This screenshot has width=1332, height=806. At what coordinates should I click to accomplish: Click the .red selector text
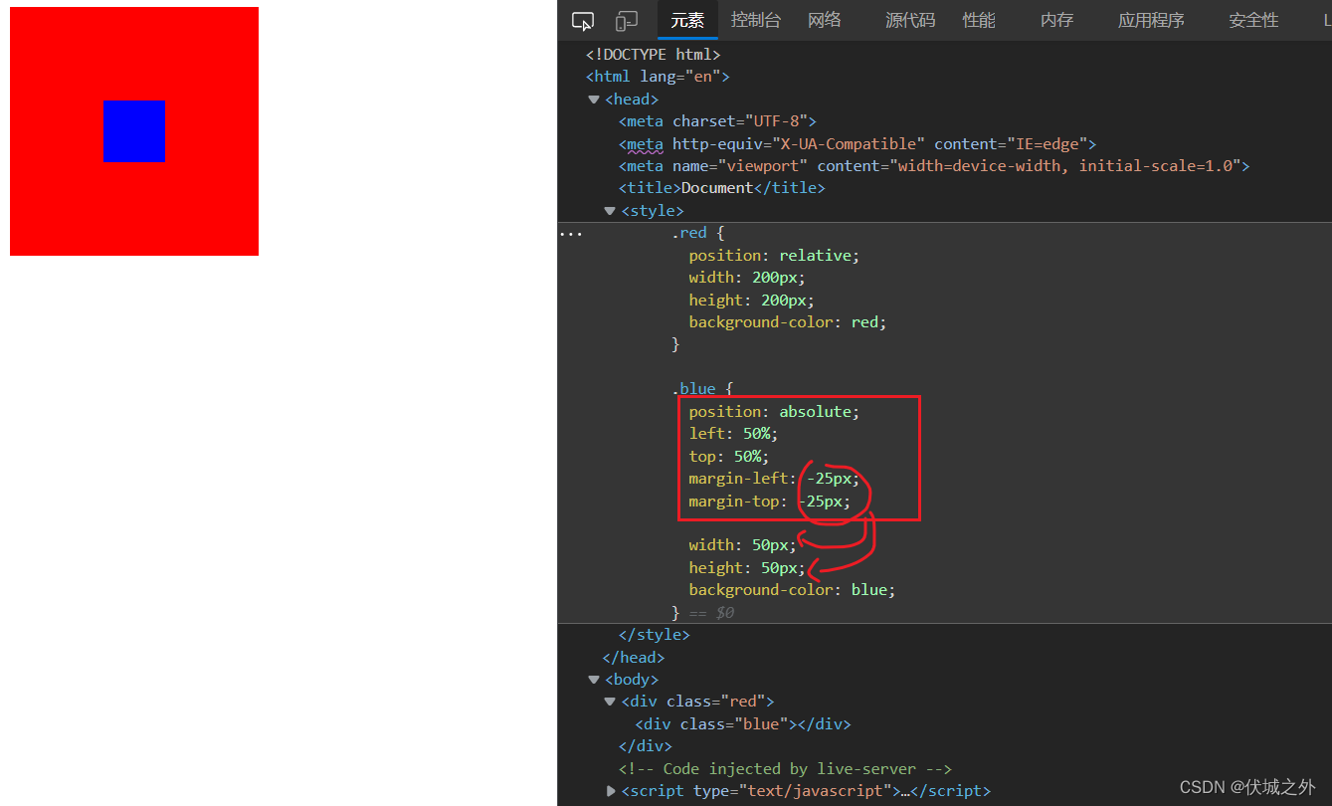coord(688,233)
